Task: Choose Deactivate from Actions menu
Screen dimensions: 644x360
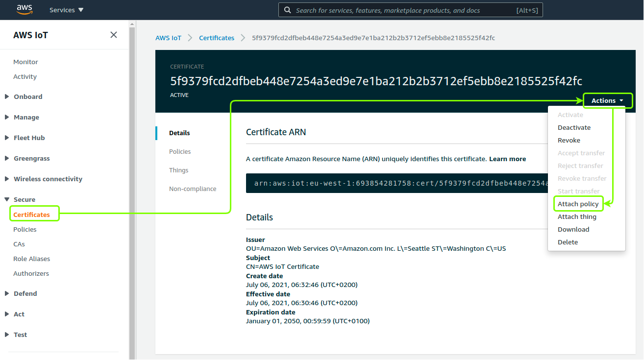Action: 574,127
